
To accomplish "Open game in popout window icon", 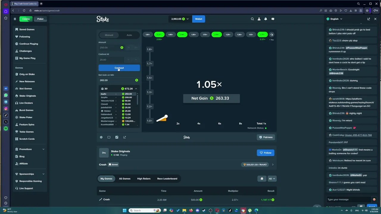I will 124,137.
